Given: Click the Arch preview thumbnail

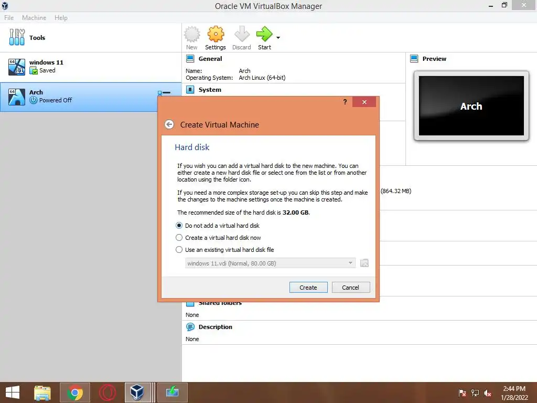Looking at the screenshot, I should tap(471, 106).
